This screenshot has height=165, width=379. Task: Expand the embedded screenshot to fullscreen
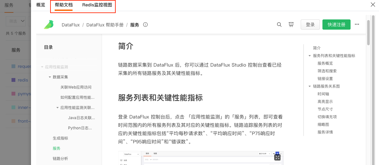click(277, 158)
